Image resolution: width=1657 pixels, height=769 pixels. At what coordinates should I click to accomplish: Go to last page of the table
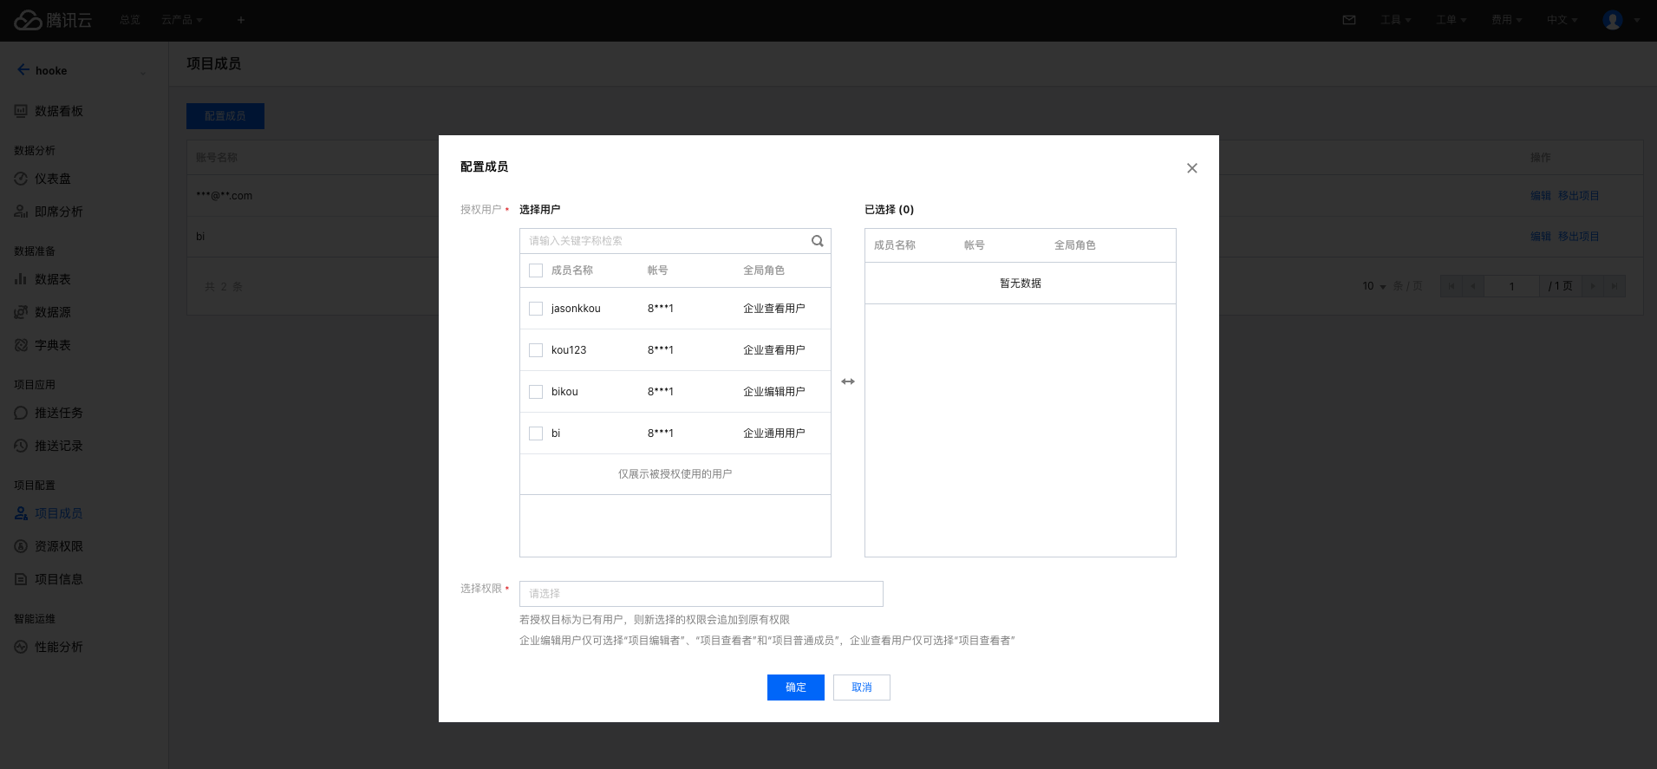pyautogui.click(x=1615, y=286)
